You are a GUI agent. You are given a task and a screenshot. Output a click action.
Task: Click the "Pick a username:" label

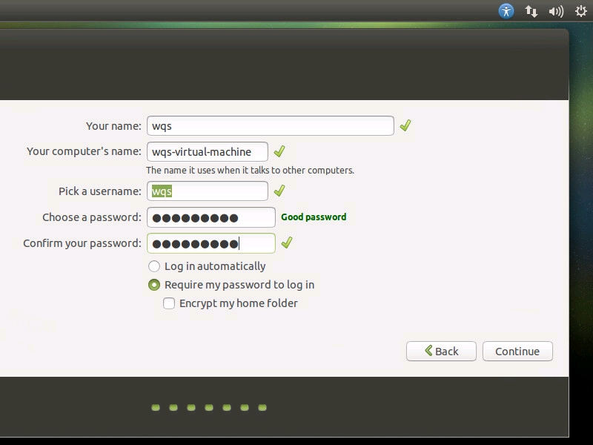click(100, 191)
